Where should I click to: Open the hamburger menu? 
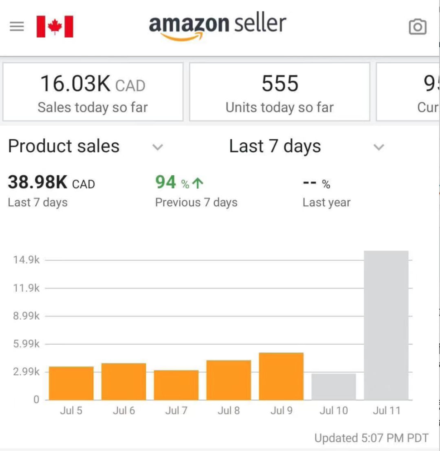coord(17,27)
